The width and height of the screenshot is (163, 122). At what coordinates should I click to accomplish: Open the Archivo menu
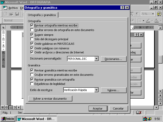(x=13, y=8)
